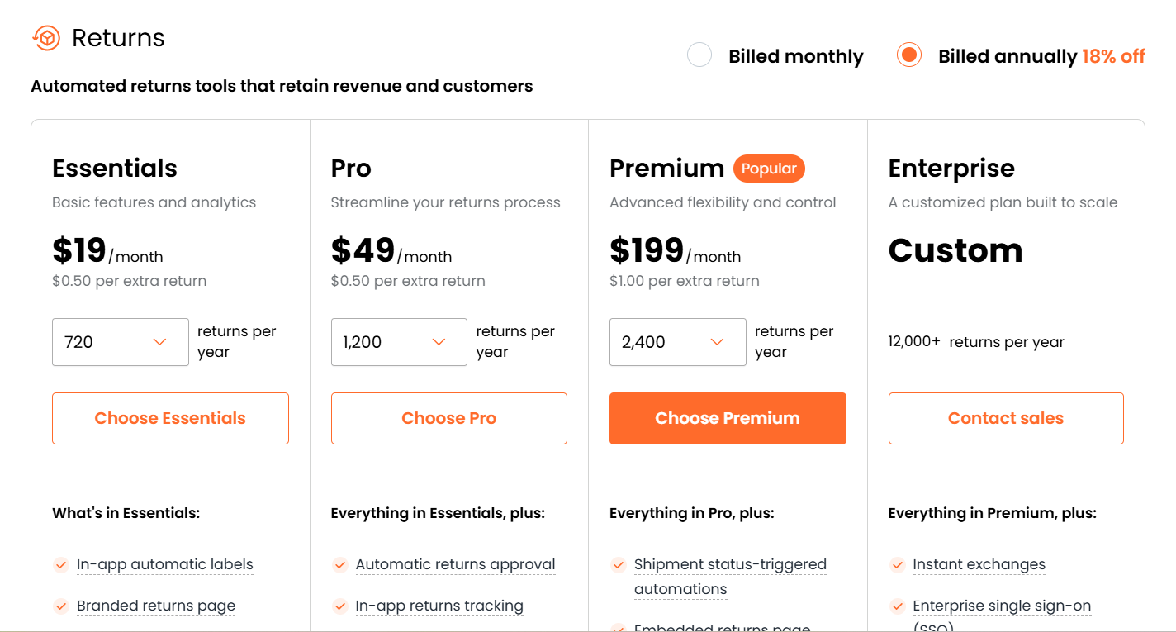
Task: Click the Contact sales button
Action: [x=1006, y=418]
